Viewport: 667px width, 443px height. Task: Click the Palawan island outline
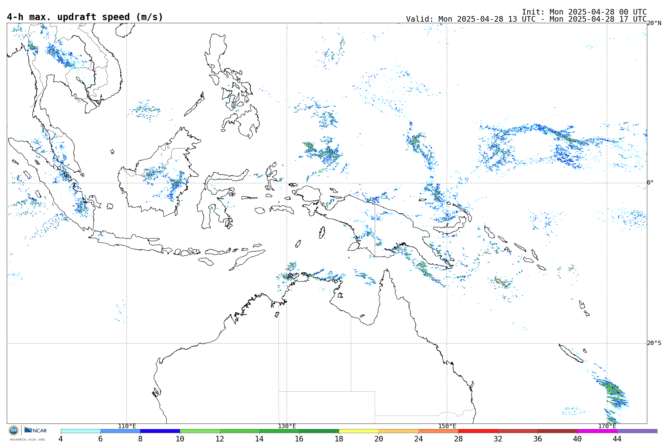pyautogui.click(x=194, y=104)
